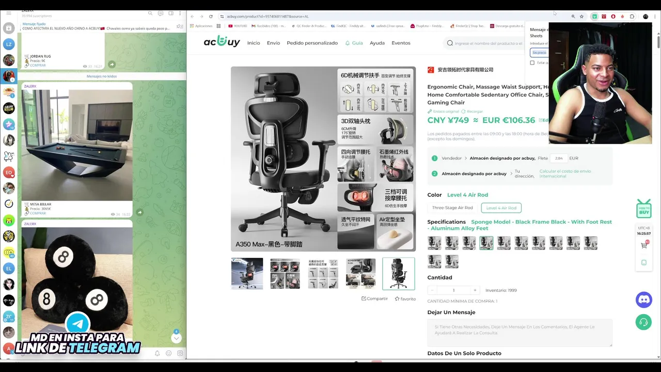This screenshot has height=372, width=661.
Task: Mute channel bell icon in Telegram
Action: coord(157,353)
